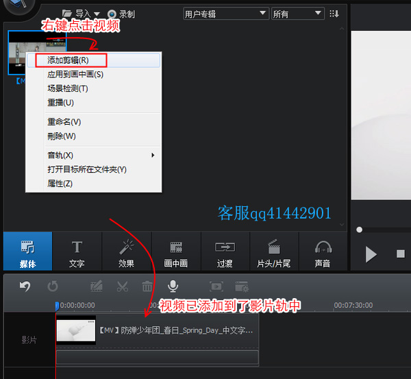Open the 用户专辑 album dropdown

click(x=226, y=14)
